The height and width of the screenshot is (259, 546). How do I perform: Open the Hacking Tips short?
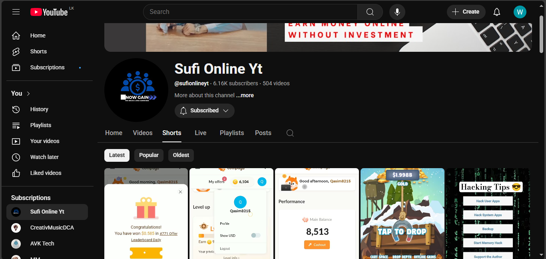pos(488,214)
